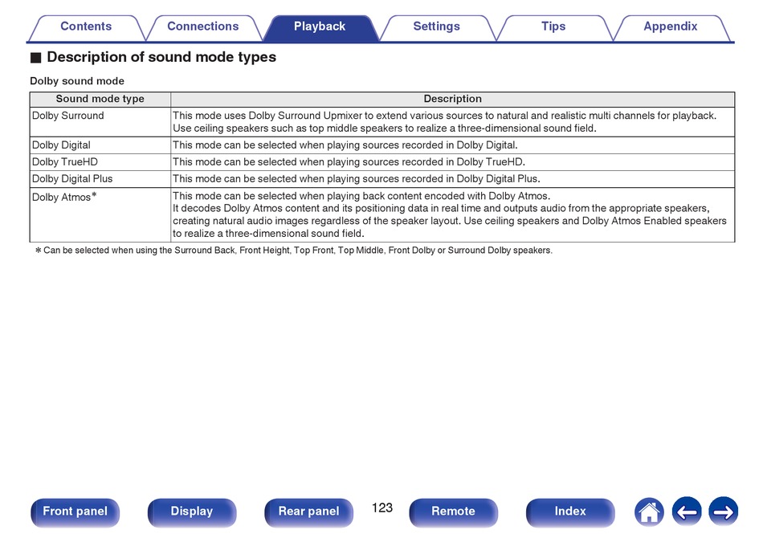Open the Contents tab

[x=86, y=27]
